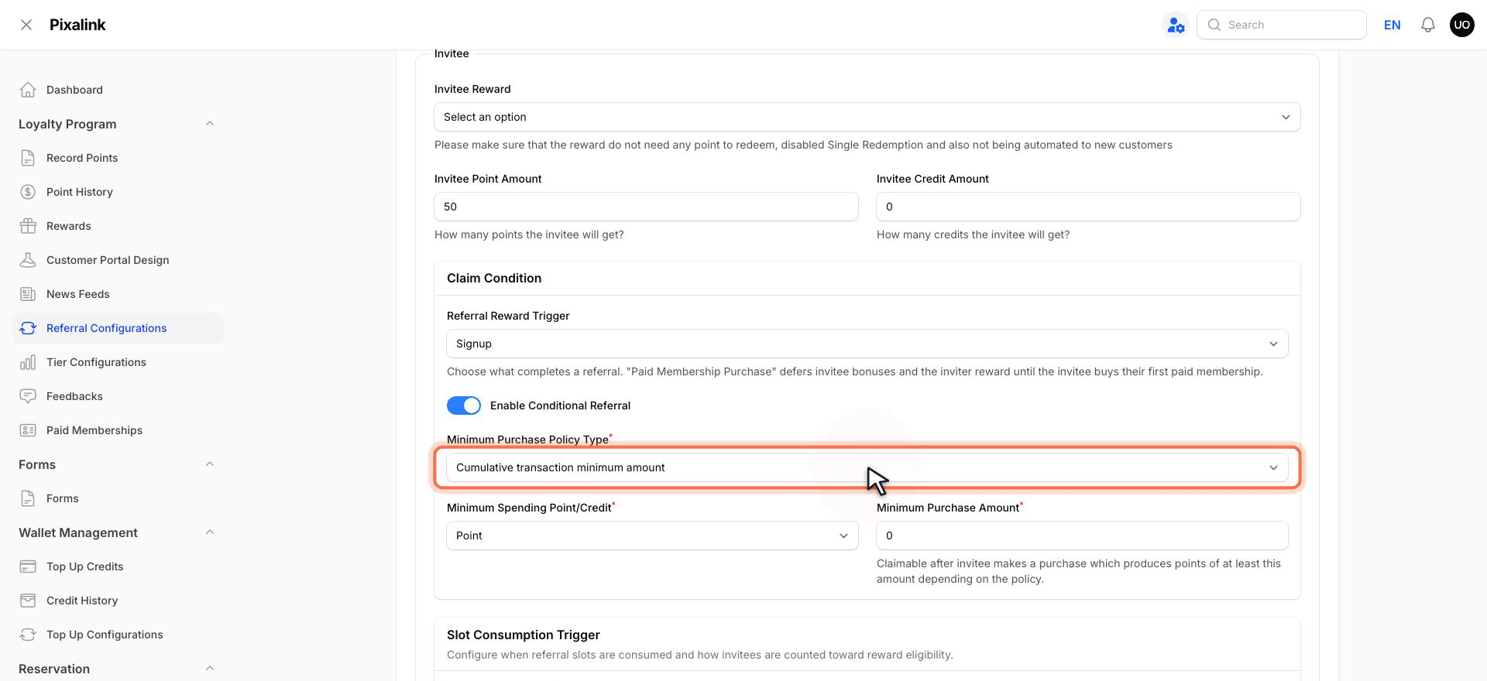
Task: Click the Dashboard home icon
Action: point(28,90)
